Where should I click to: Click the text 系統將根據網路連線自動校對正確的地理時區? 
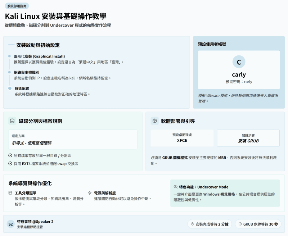(52, 94)
